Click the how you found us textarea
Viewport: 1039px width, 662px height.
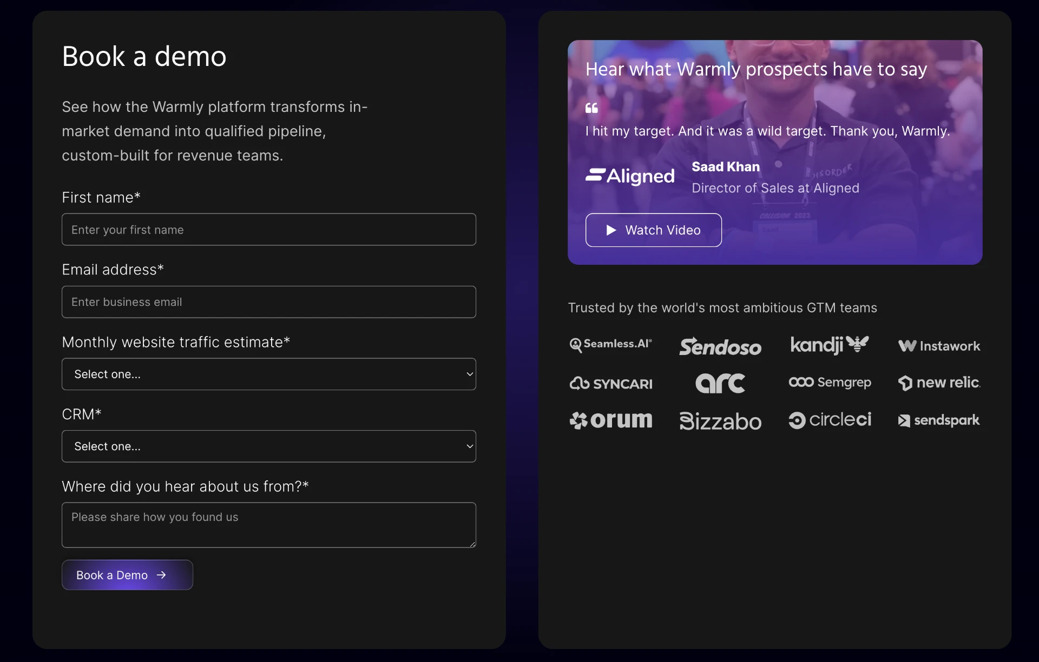point(268,525)
